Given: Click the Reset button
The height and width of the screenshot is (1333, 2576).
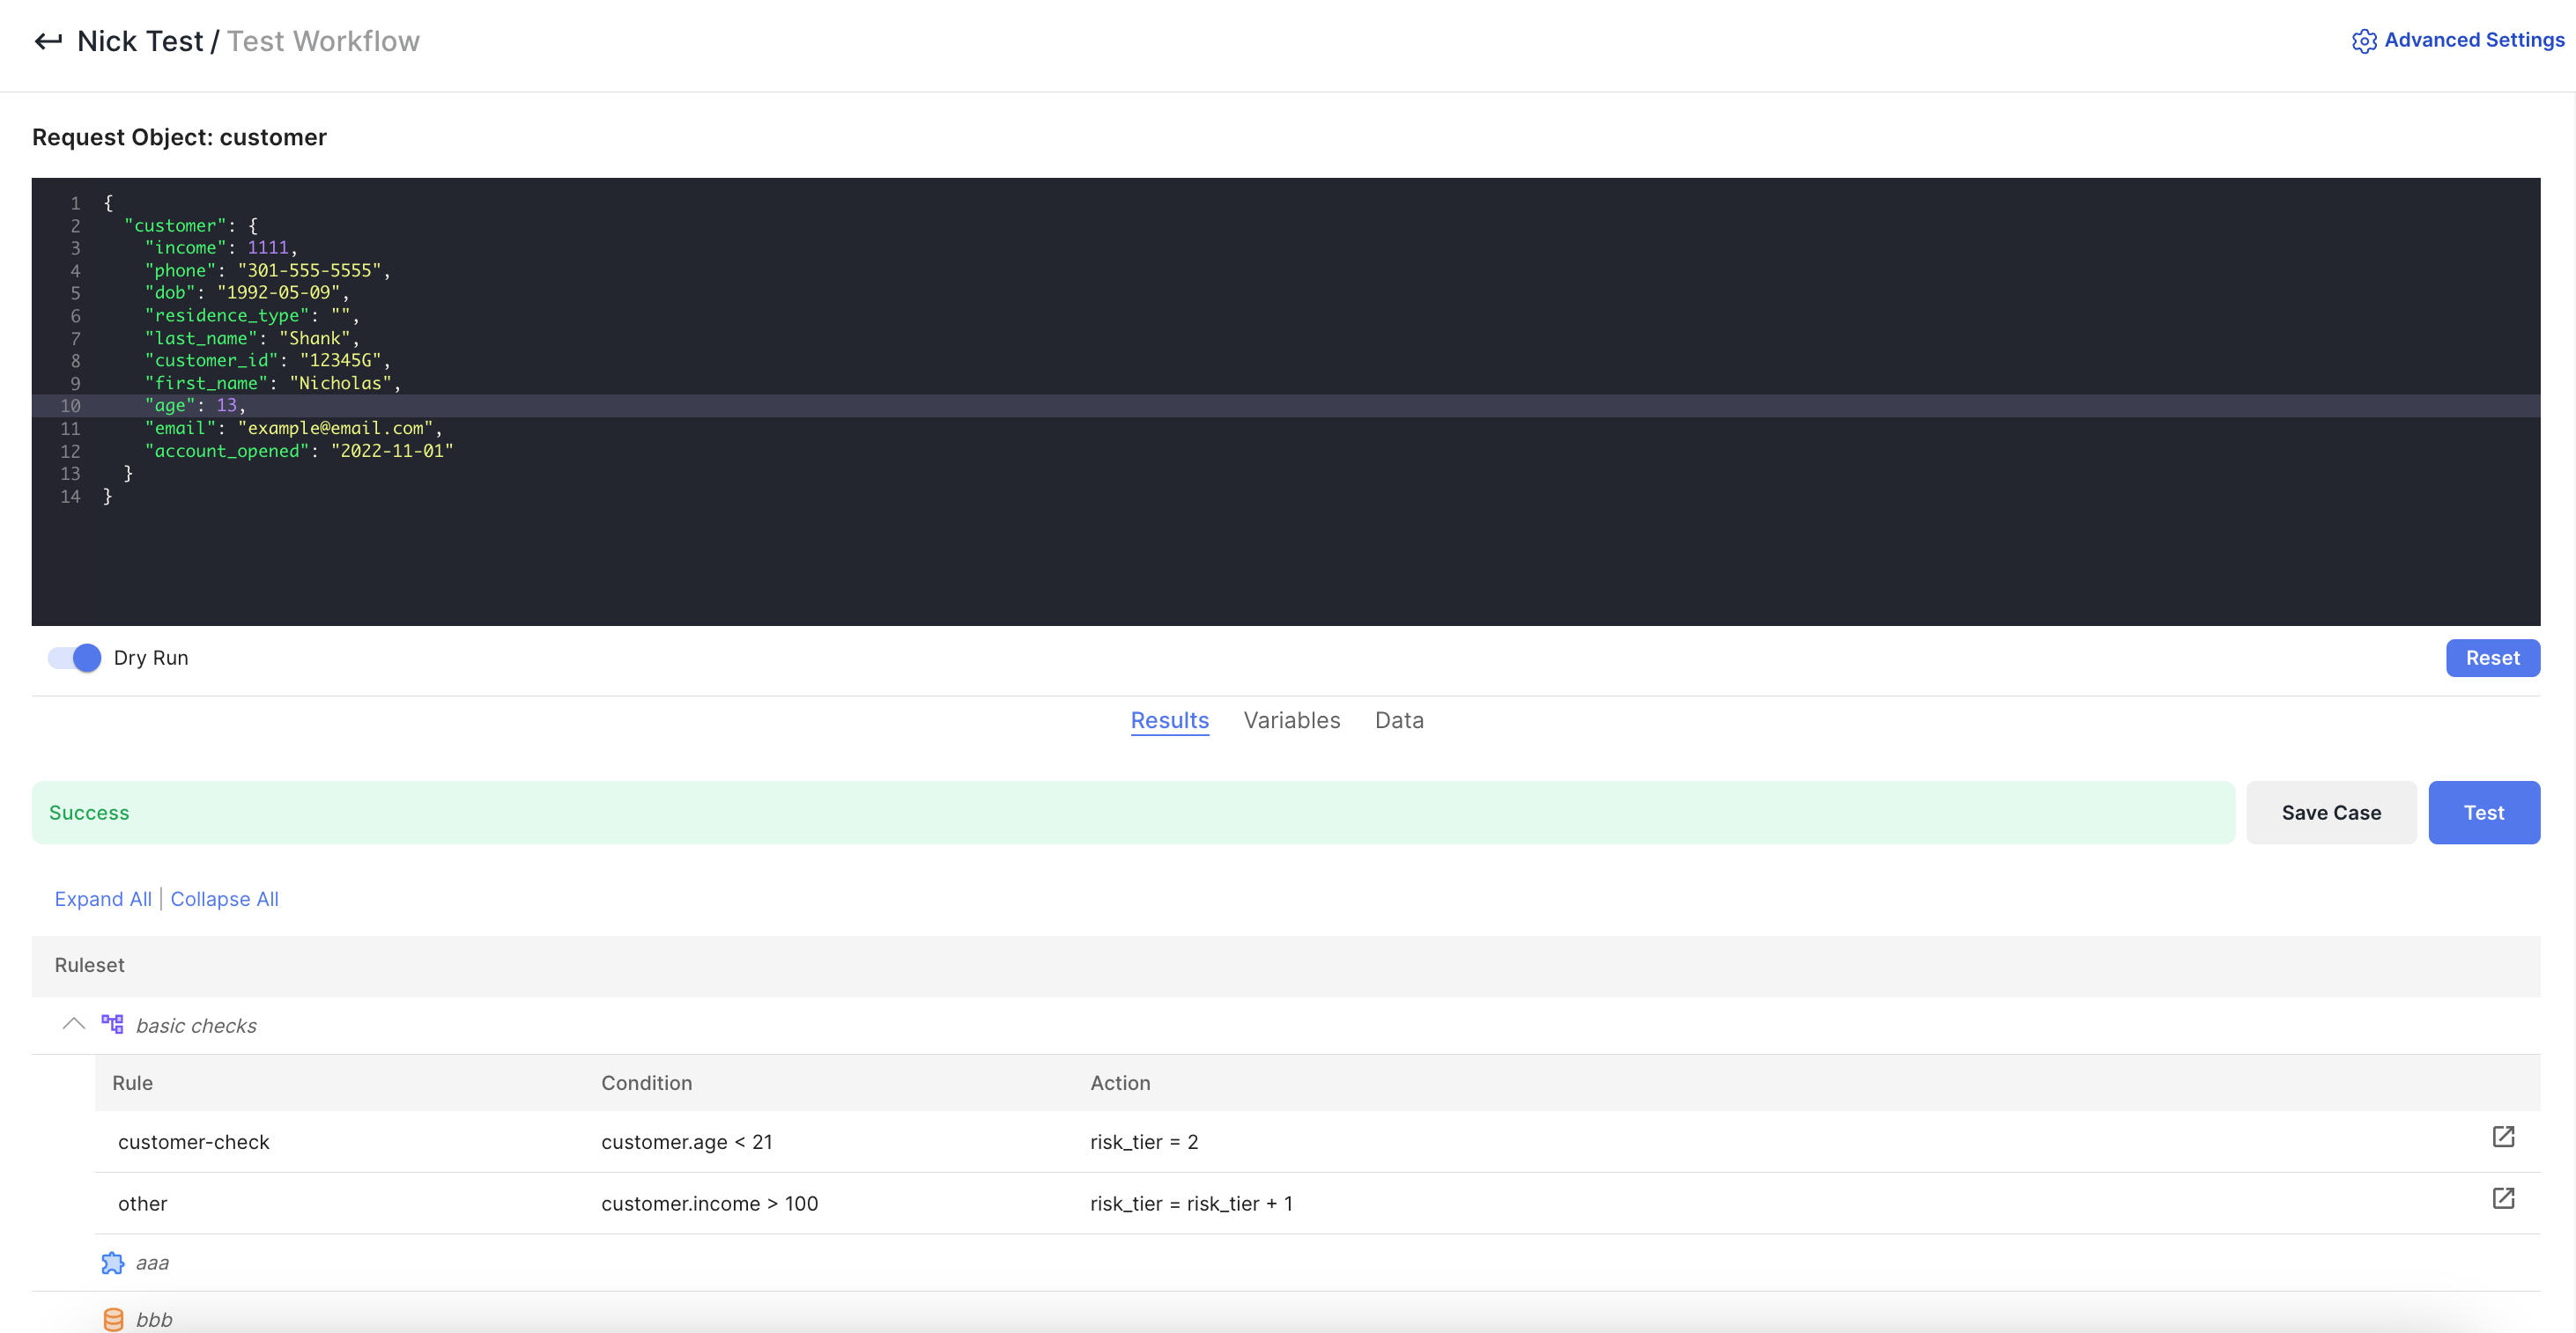Looking at the screenshot, I should coord(2491,658).
